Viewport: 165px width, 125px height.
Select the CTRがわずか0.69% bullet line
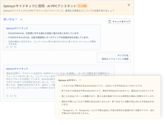49,37
